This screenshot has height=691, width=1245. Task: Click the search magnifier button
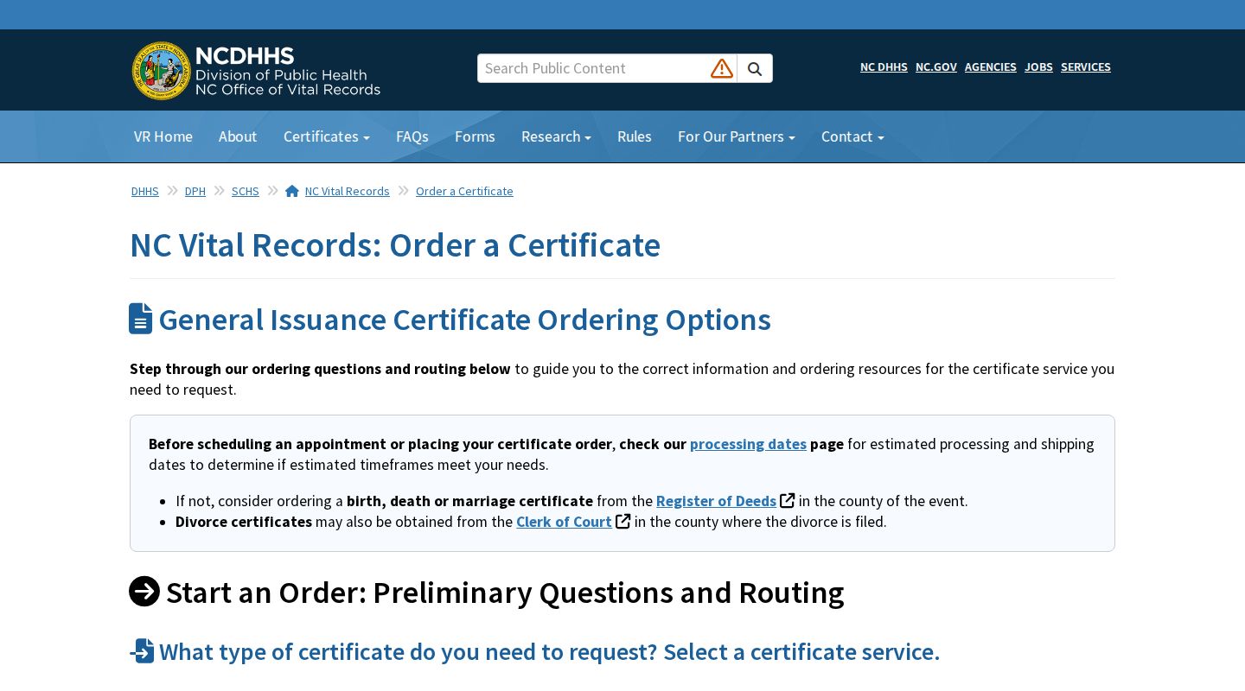(755, 69)
